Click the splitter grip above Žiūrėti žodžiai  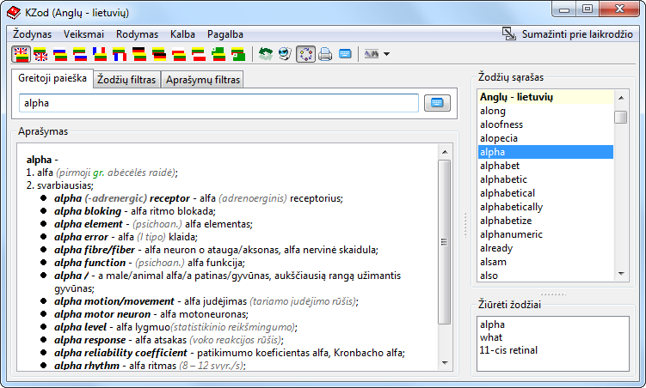tap(553, 294)
